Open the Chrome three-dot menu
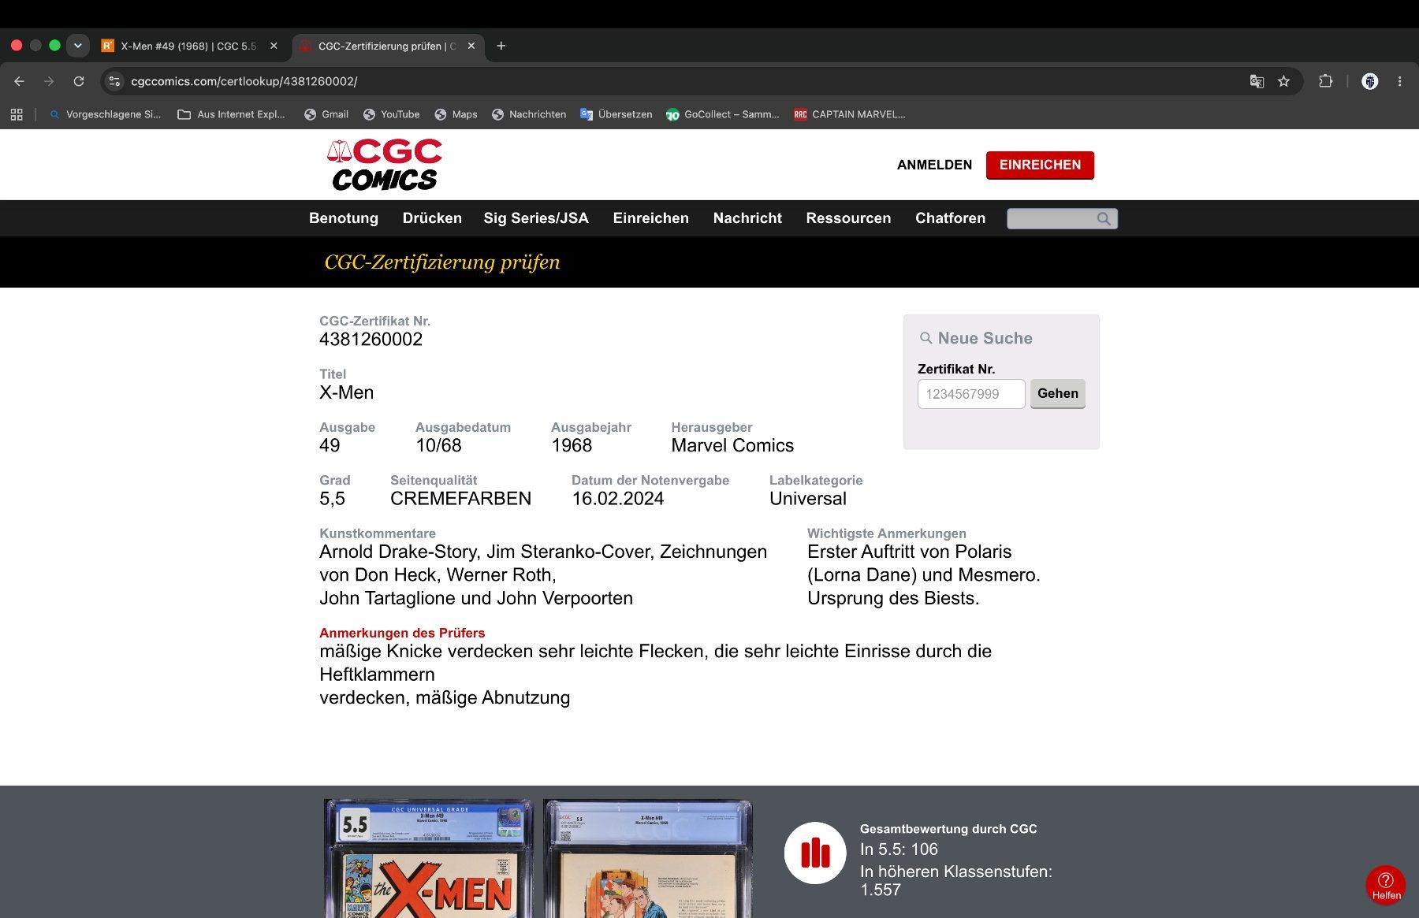 pyautogui.click(x=1400, y=81)
